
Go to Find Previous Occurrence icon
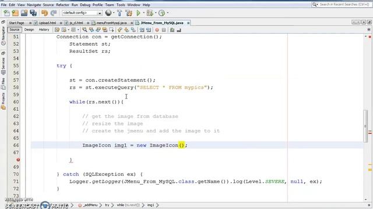(x=92, y=30)
